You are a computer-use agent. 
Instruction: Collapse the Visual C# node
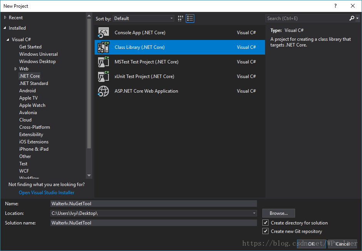(x=8, y=40)
